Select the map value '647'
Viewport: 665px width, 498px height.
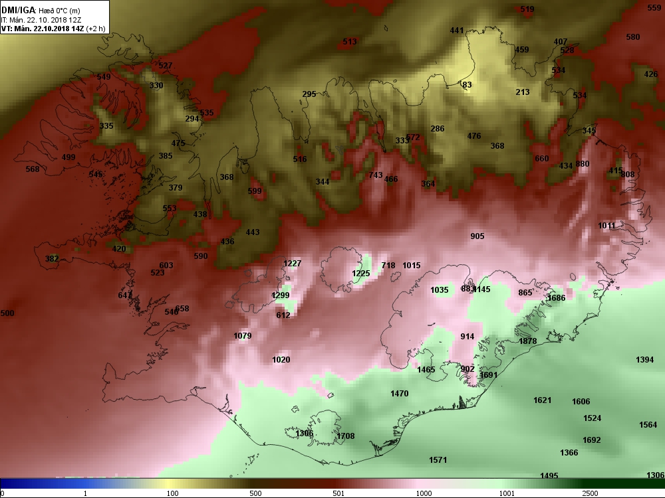pos(125,295)
